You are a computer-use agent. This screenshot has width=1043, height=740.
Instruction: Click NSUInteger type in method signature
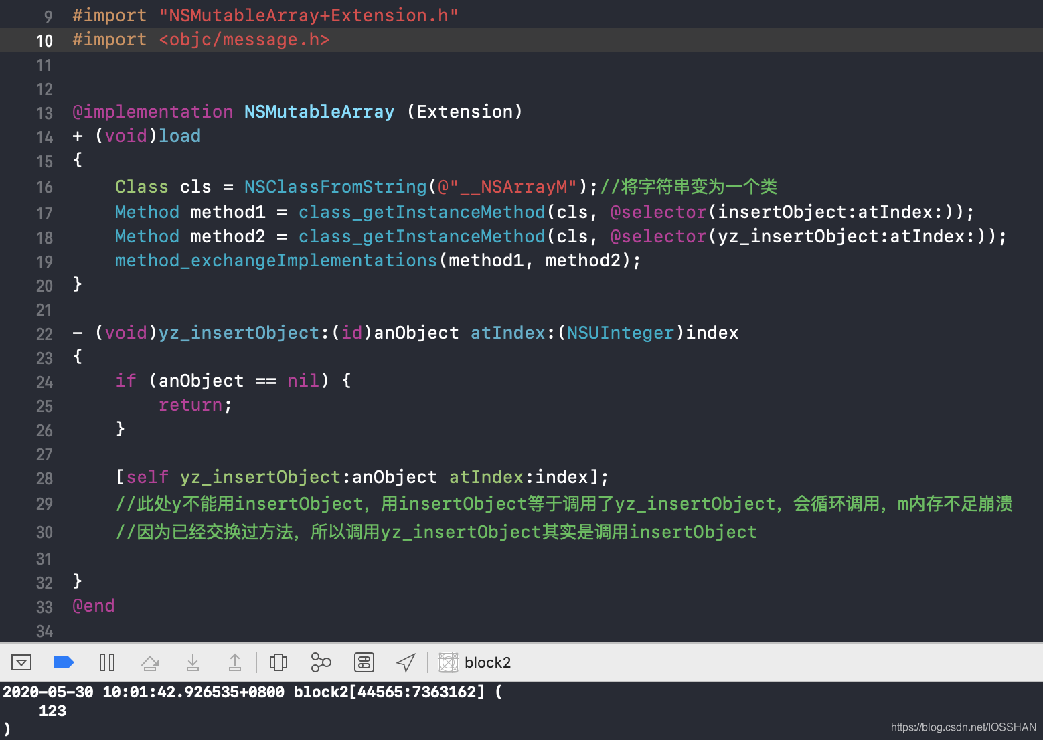tap(621, 333)
